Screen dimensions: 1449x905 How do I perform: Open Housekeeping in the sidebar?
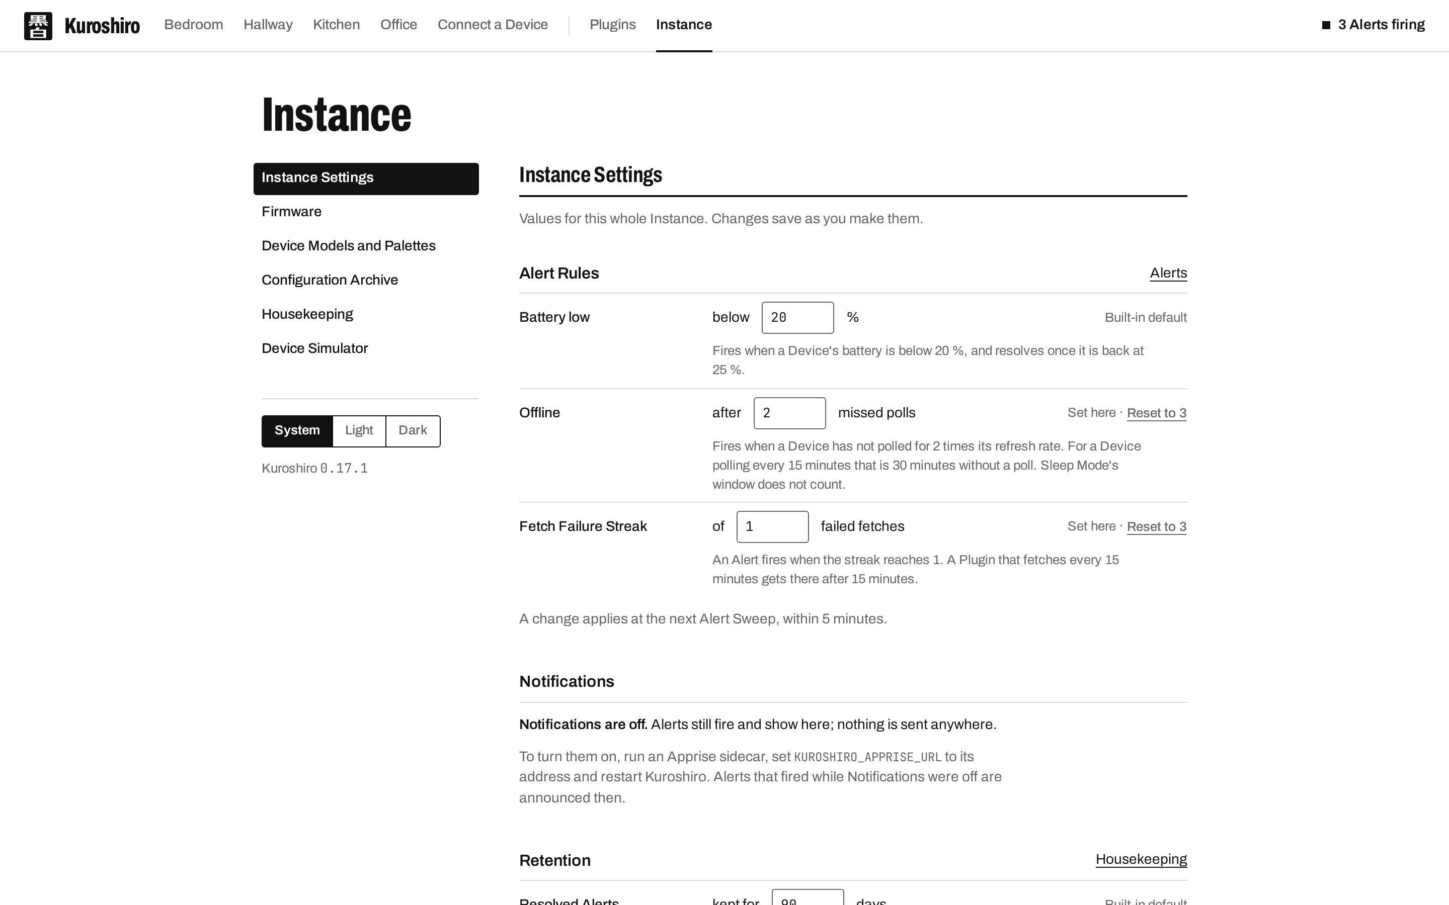(307, 314)
